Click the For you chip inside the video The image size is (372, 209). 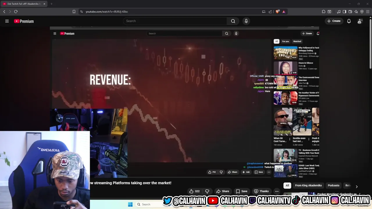[x=285, y=42]
